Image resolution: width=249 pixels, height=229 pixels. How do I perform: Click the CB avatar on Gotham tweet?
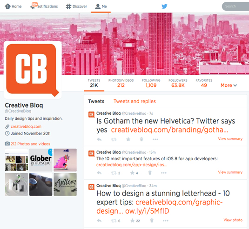pos(91,114)
